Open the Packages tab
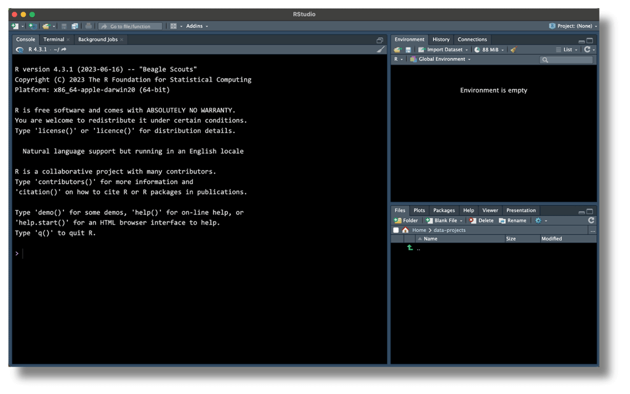Image resolution: width=630 pixels, height=394 pixels. (x=444, y=210)
